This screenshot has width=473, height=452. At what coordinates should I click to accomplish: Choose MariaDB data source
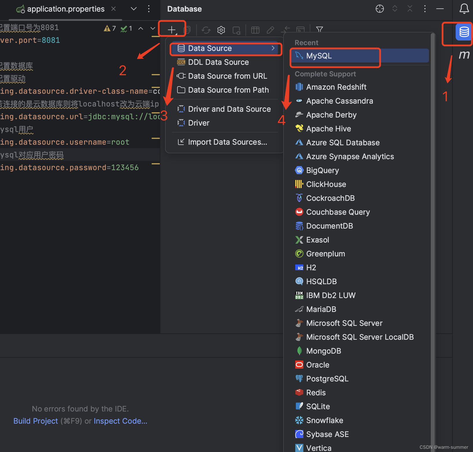(x=360, y=309)
